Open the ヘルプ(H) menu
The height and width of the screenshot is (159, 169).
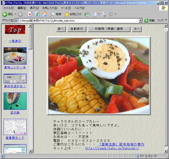[79, 8]
